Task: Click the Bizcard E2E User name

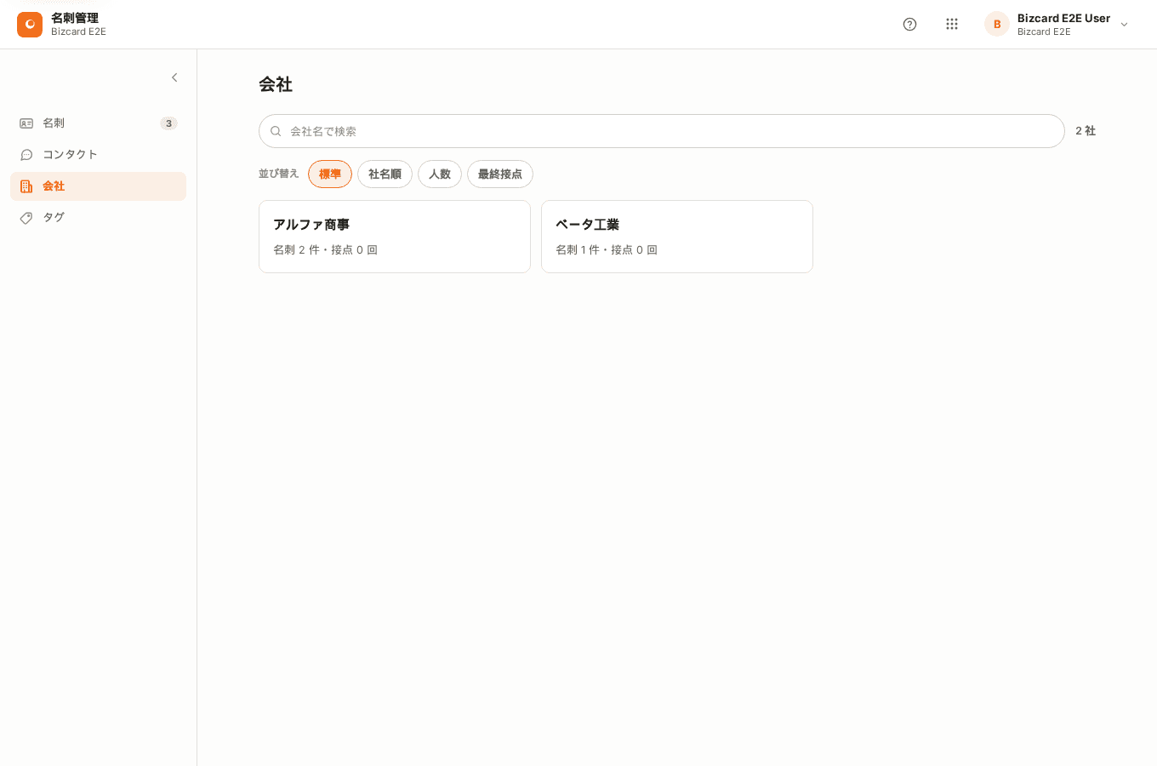Action: click(x=1063, y=18)
